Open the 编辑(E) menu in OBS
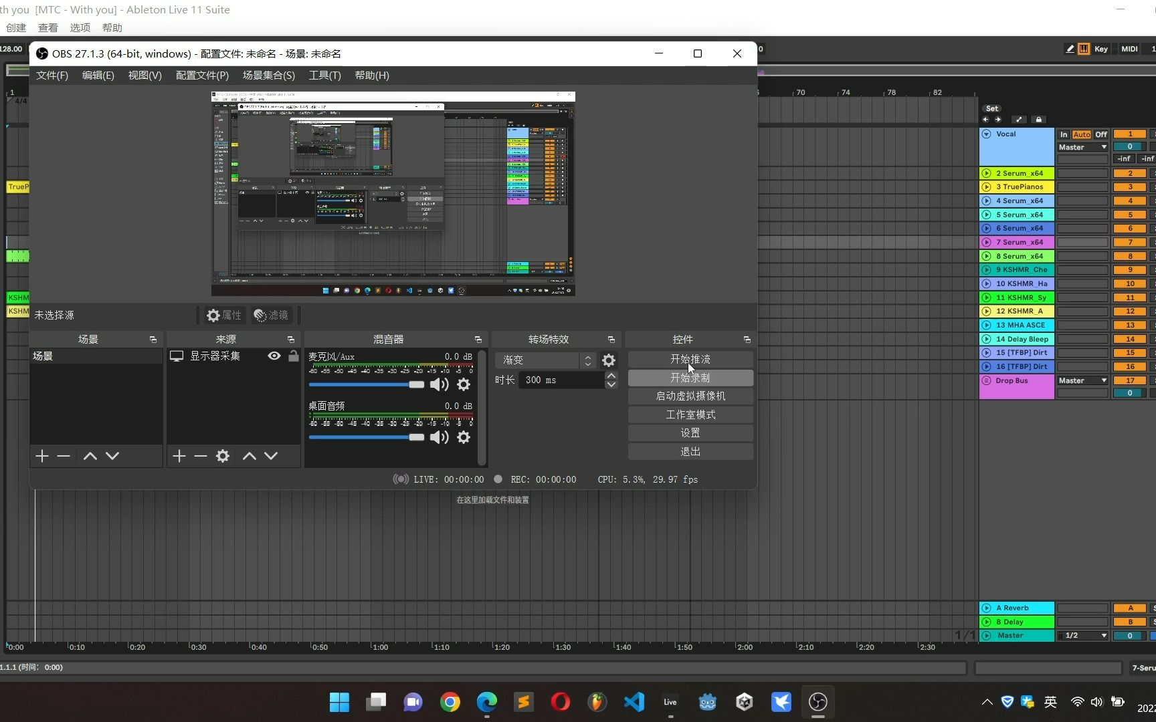1156x722 pixels. click(x=98, y=76)
